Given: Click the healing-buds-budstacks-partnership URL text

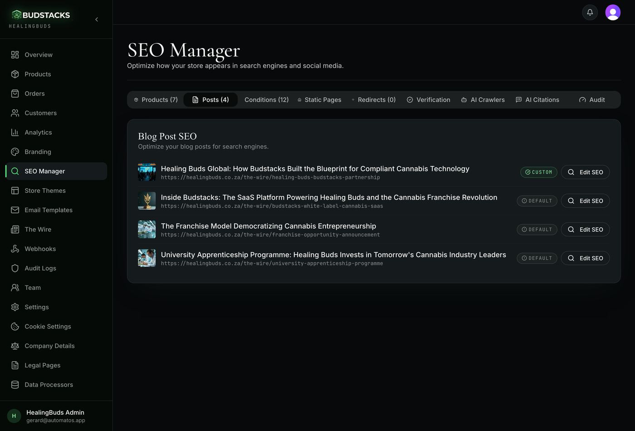Looking at the screenshot, I should 270,177.
